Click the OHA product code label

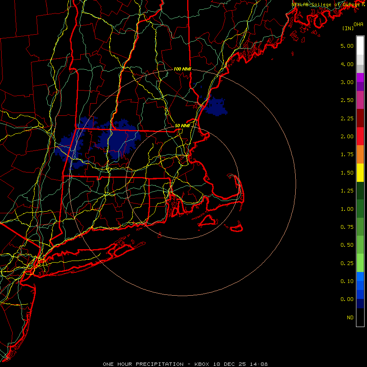click(358, 24)
